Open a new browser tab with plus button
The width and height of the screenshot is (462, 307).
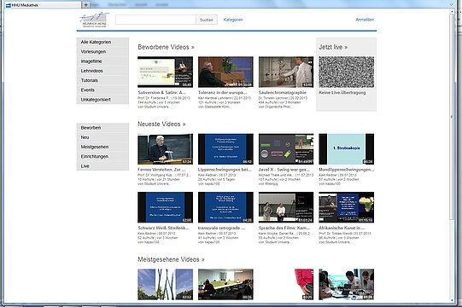(x=85, y=5)
